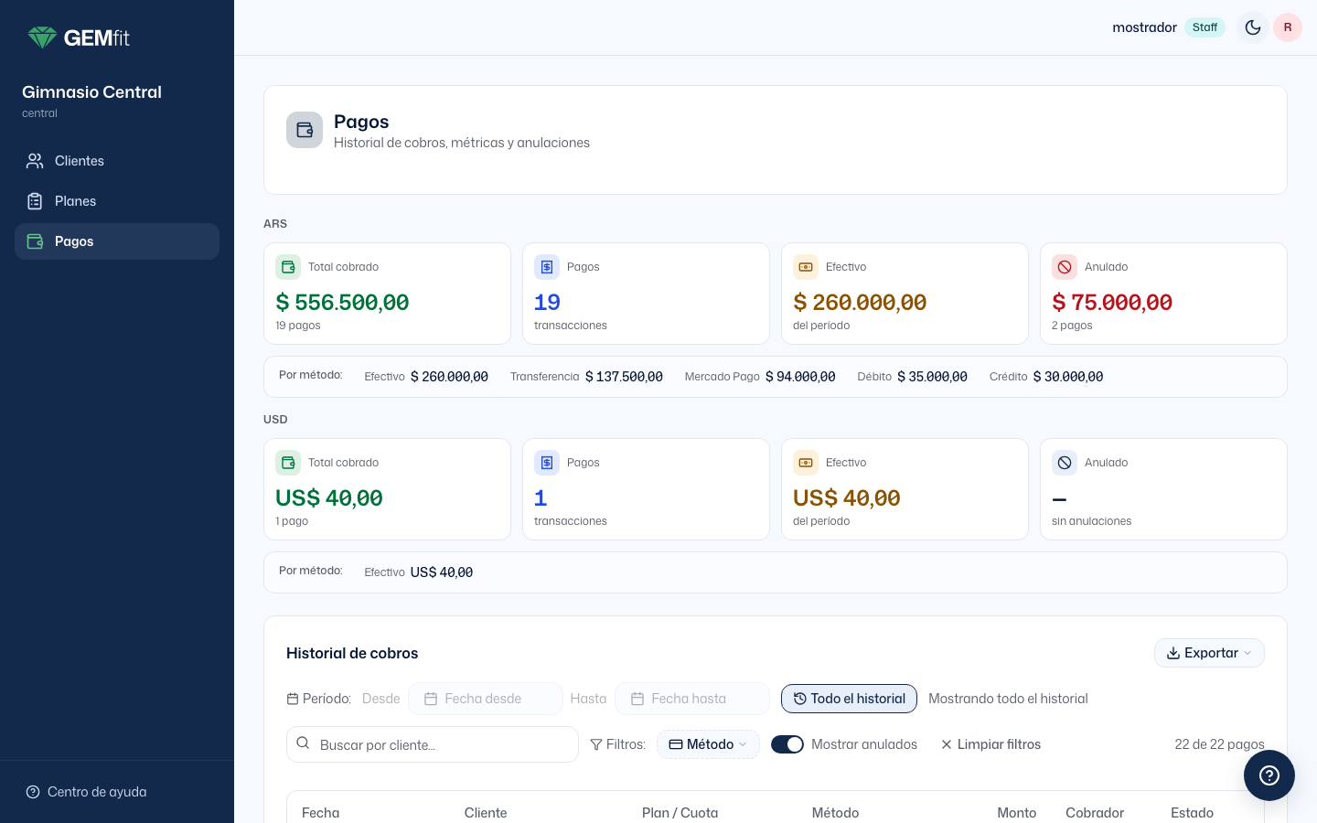Viewport: 1317px width, 823px height.
Task: Toggle dark mode moon icon
Action: [x=1253, y=27]
